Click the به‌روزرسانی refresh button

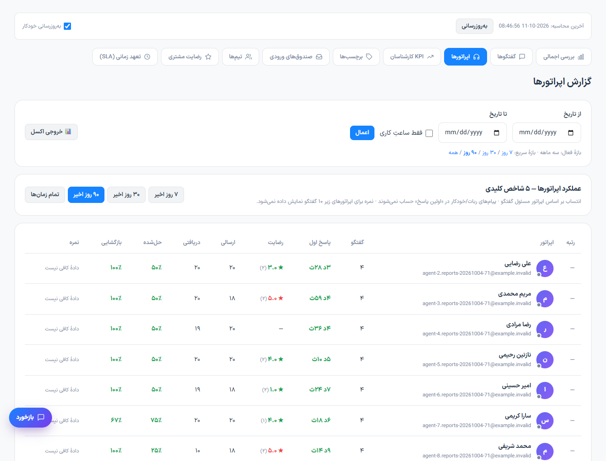(474, 26)
